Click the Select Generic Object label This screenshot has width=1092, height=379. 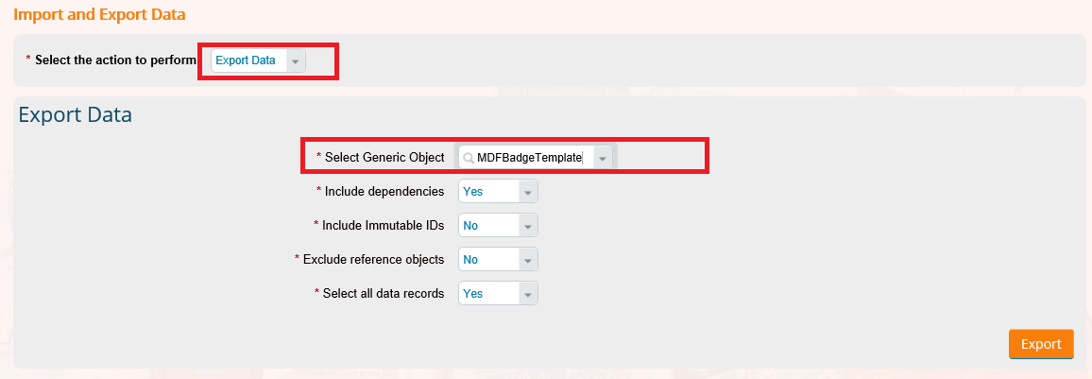pos(384,158)
